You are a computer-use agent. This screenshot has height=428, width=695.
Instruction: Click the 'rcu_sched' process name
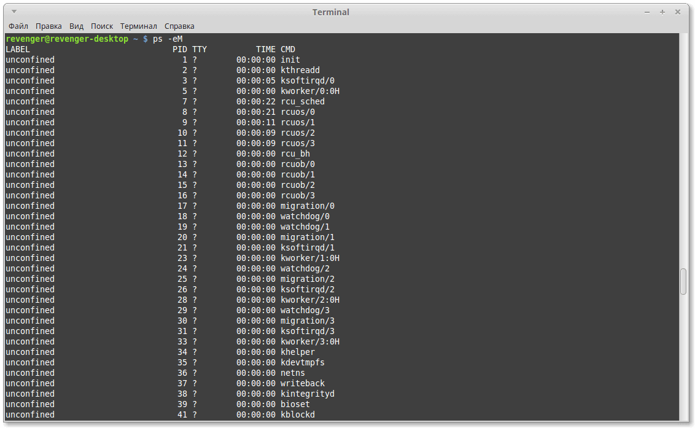[x=303, y=101]
